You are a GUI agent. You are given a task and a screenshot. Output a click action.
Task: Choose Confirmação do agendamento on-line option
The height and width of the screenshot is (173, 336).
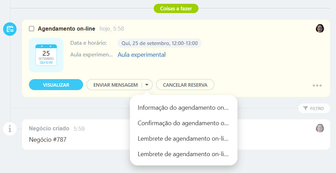pyautogui.click(x=183, y=123)
